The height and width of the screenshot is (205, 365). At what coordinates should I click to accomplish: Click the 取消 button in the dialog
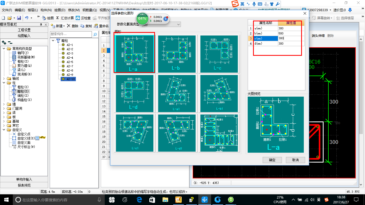[x=296, y=160]
